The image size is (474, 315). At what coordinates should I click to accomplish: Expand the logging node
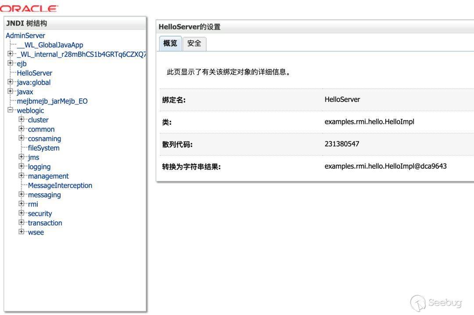[22, 166]
